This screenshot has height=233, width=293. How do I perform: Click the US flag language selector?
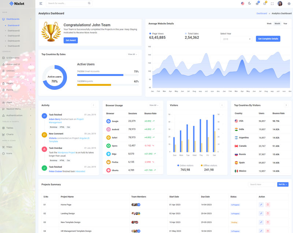click(242, 3)
